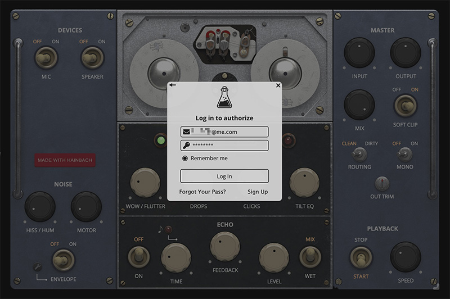This screenshot has height=299, width=450.
Task: Click the key password icon
Action: click(186, 146)
